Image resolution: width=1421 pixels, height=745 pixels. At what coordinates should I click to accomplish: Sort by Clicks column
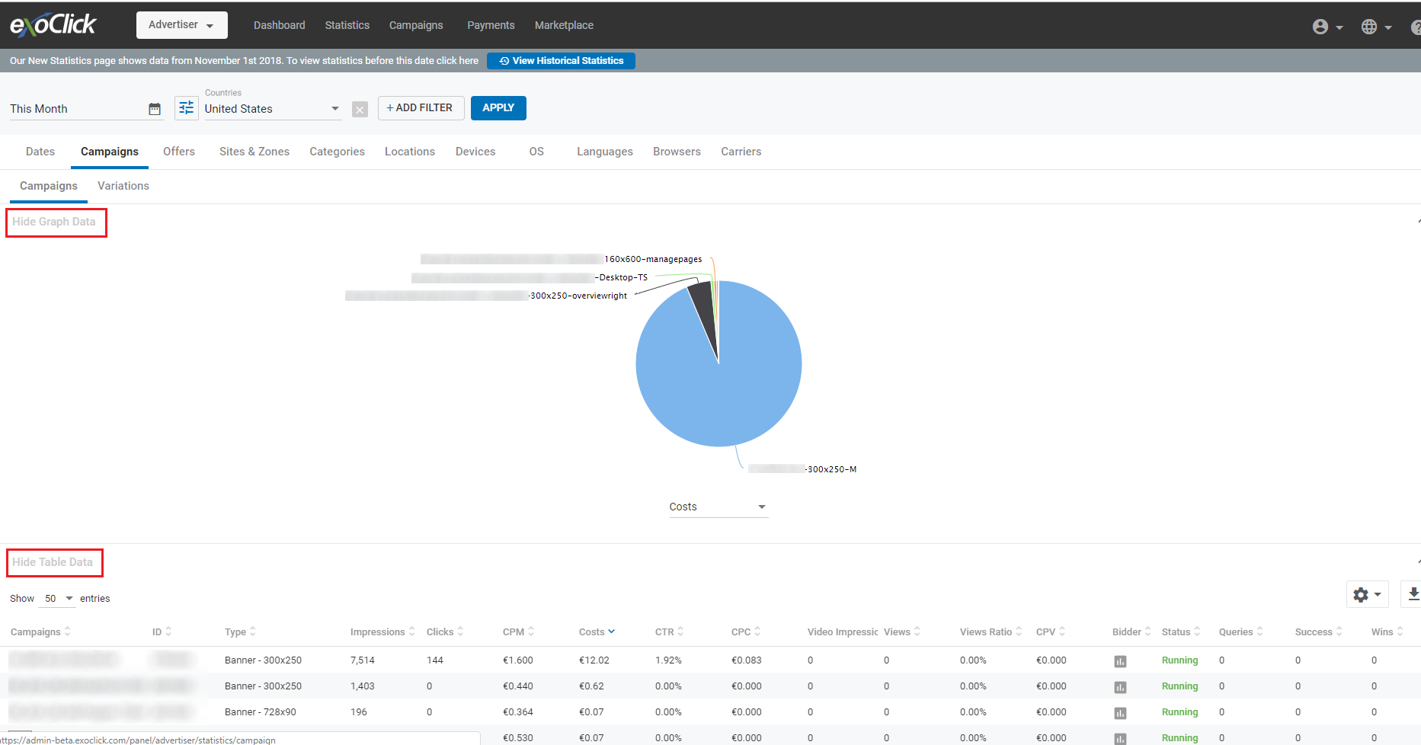445,631
